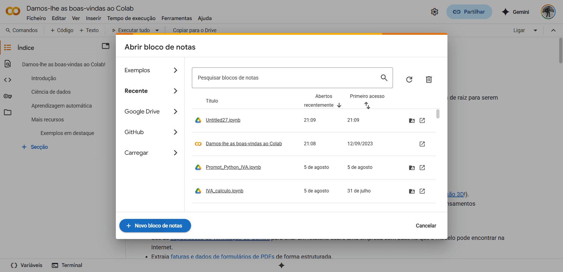Open Damos-lhe as boas-vindas ao Colab in new tab
This screenshot has width=563, height=272.
coord(422,144)
